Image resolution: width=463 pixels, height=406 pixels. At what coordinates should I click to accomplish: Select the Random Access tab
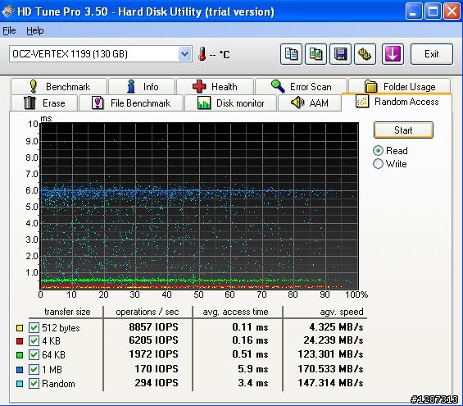[x=397, y=102]
